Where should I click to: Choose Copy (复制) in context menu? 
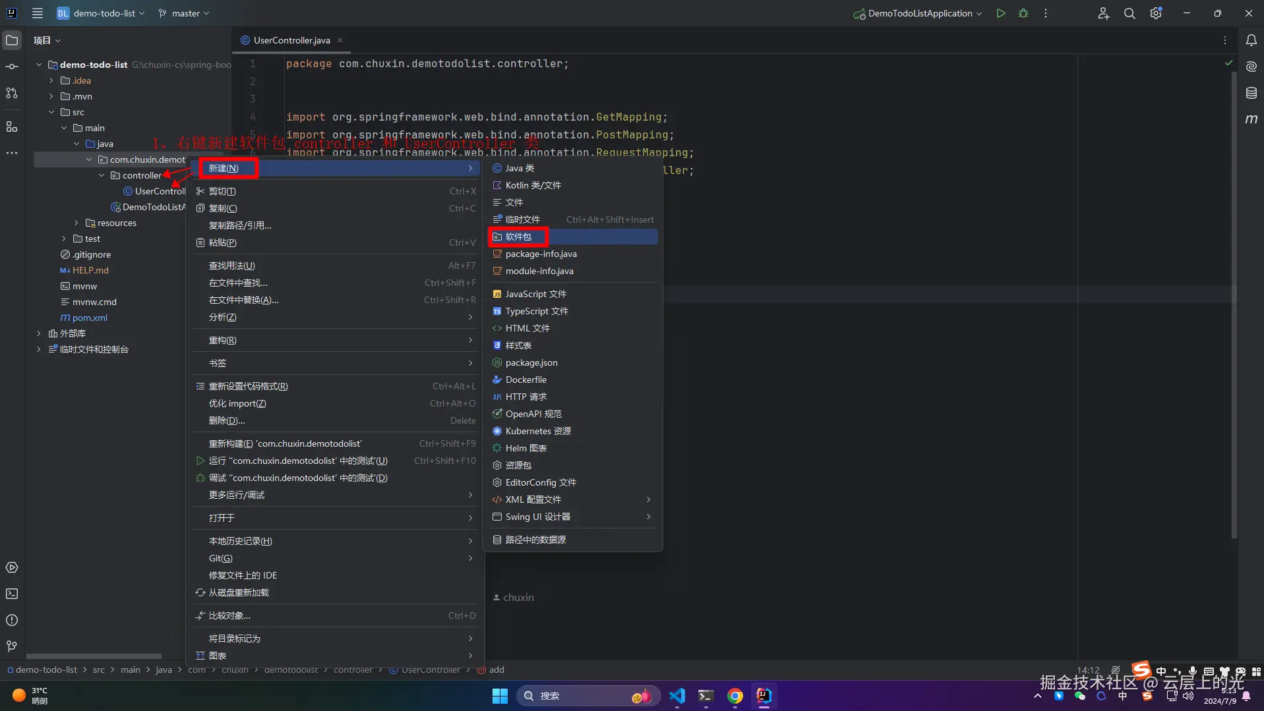pos(336,208)
